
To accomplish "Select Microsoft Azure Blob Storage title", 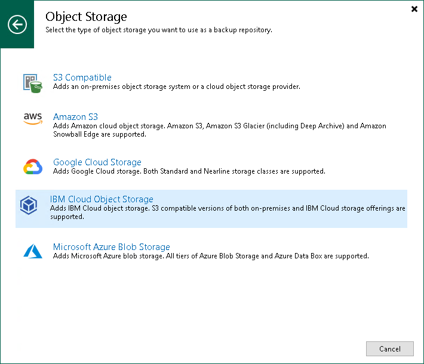I will coord(111,247).
